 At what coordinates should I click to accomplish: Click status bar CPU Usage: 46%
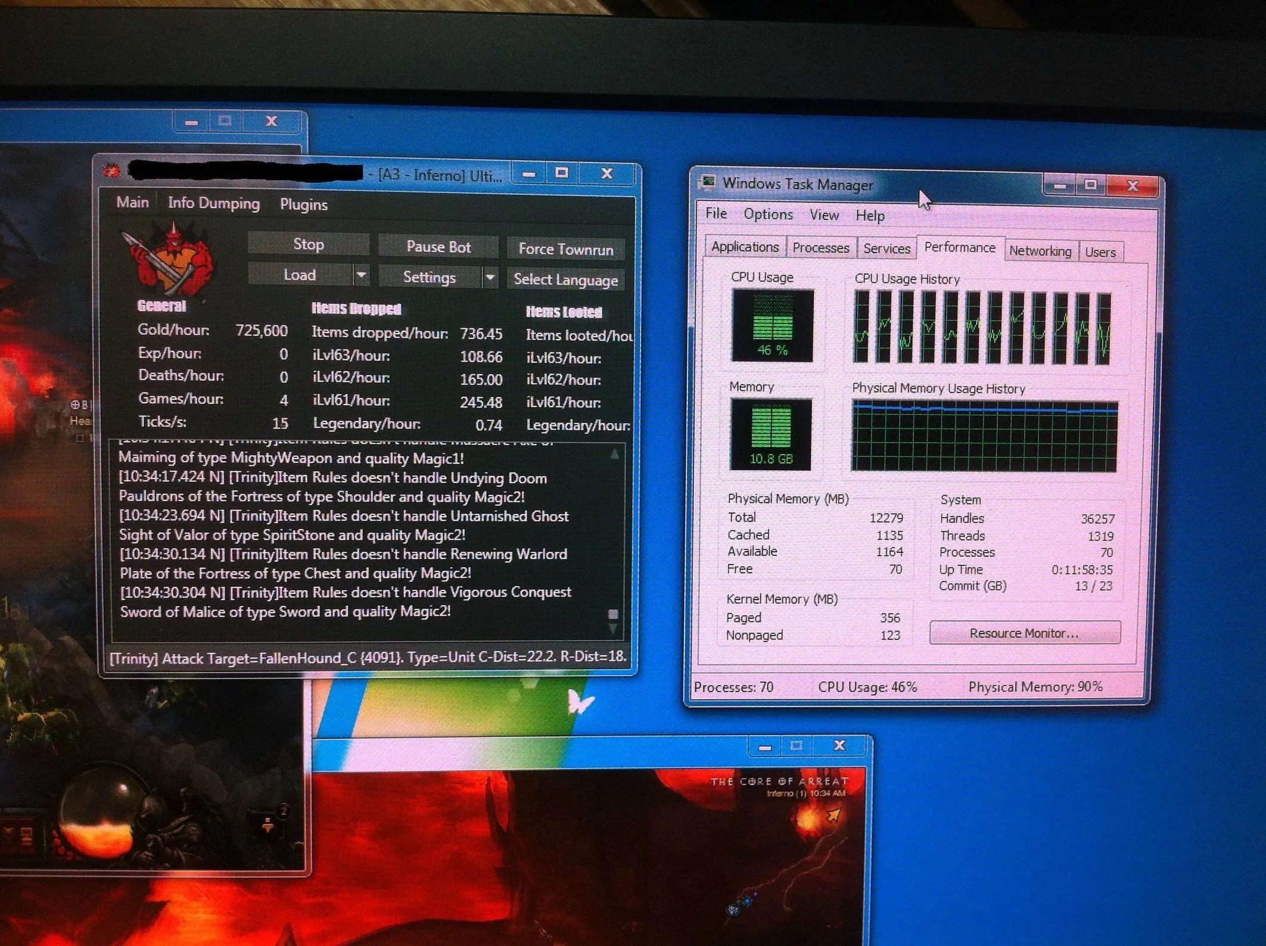[x=867, y=687]
